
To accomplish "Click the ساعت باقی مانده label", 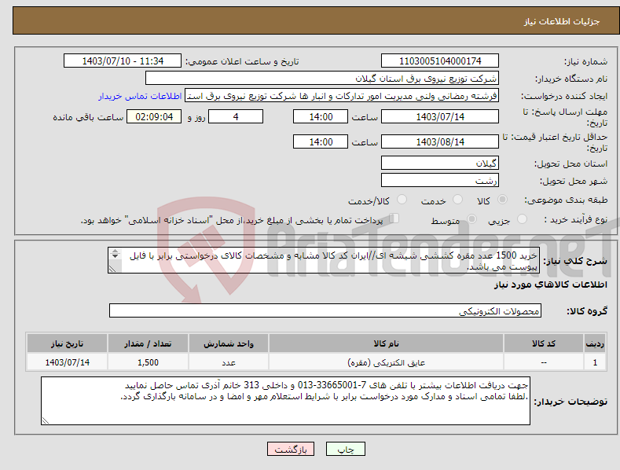I will (88, 117).
